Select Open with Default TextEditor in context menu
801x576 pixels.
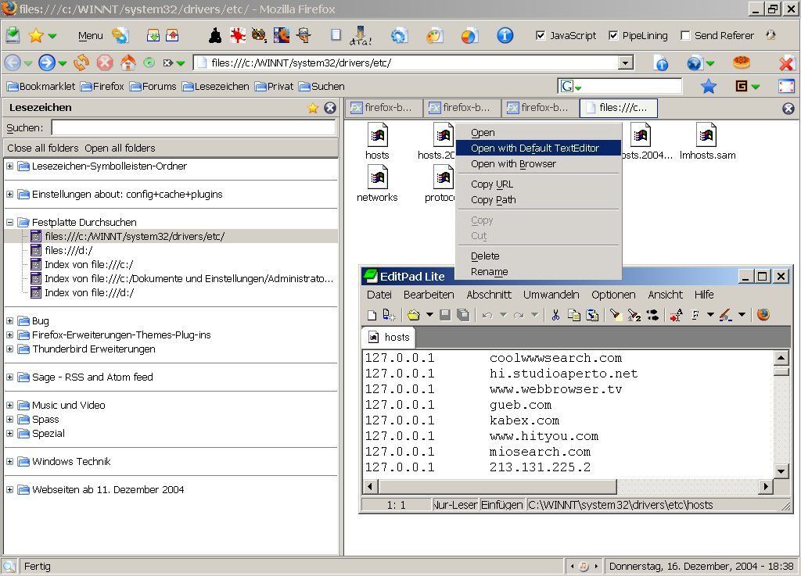(x=538, y=148)
